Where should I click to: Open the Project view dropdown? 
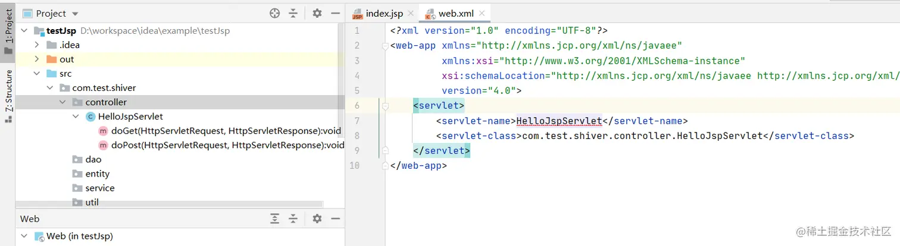point(74,14)
